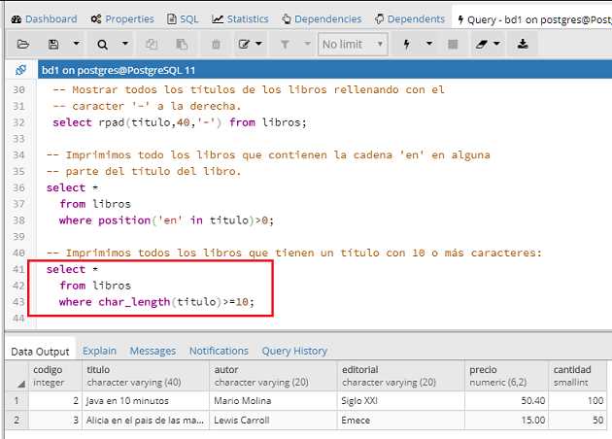The height and width of the screenshot is (439, 612).
Task: Open the Messages results tab
Action: click(x=153, y=351)
